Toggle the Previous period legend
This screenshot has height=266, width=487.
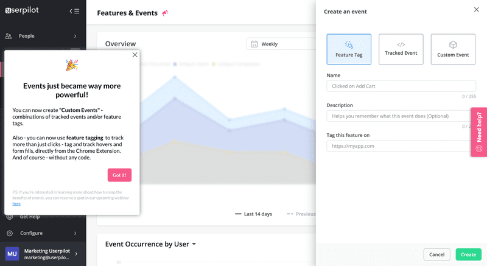(301, 214)
